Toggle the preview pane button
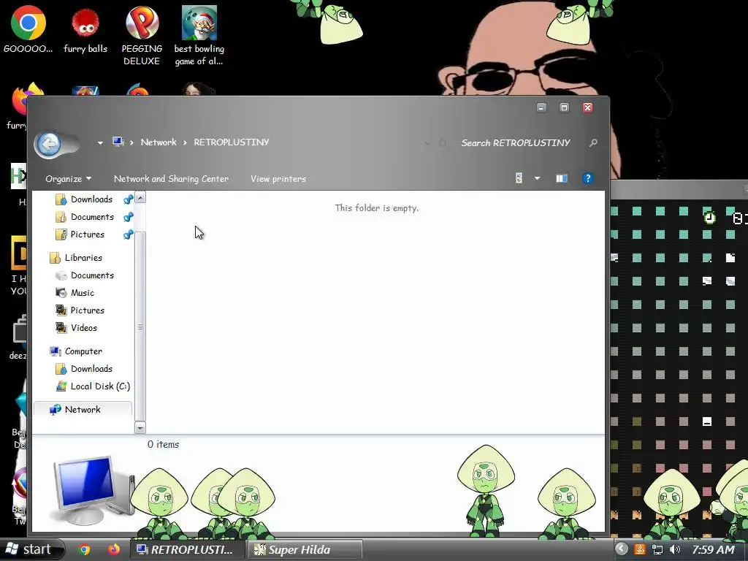Screen dimensions: 748x561 click(x=562, y=178)
